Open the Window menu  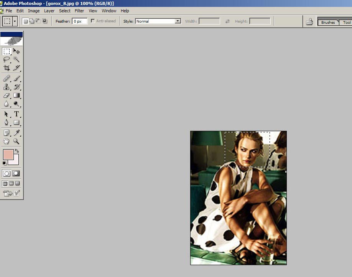point(109,11)
